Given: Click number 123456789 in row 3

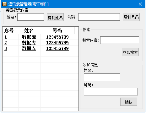Looking at the screenshot, I should coord(57,48).
